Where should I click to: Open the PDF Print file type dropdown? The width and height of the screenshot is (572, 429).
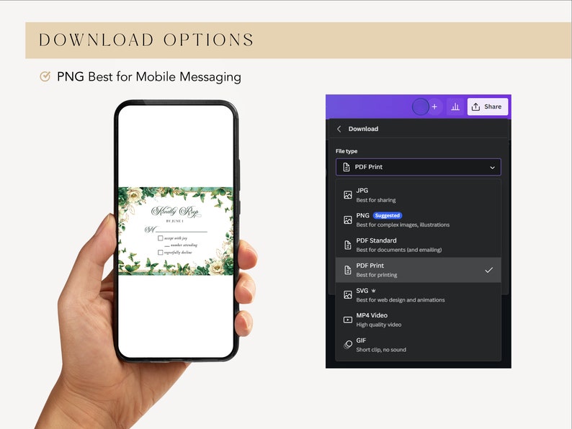click(x=418, y=167)
